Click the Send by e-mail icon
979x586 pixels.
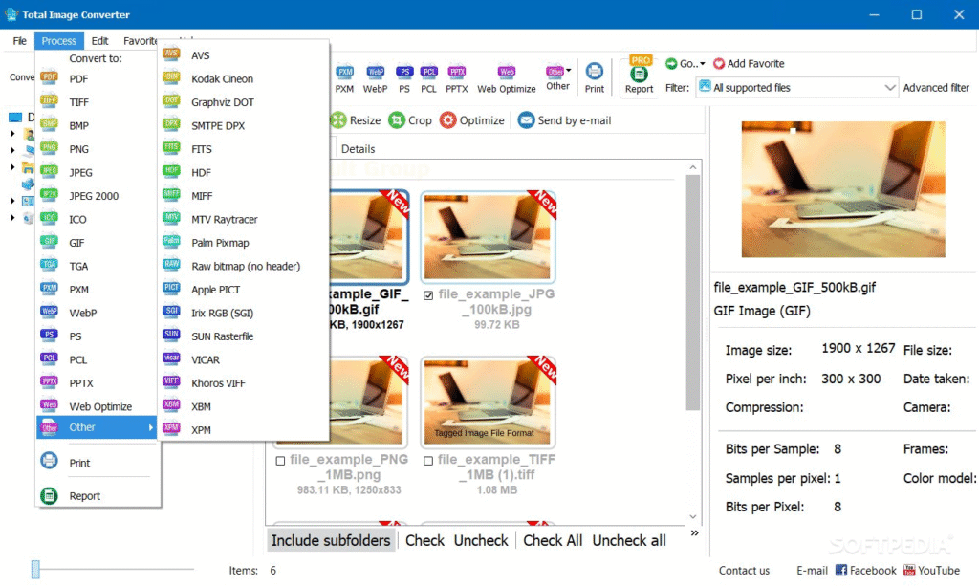527,120
